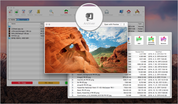Select macOS_40 복사본.png in Archiver list

(x=85, y=80)
